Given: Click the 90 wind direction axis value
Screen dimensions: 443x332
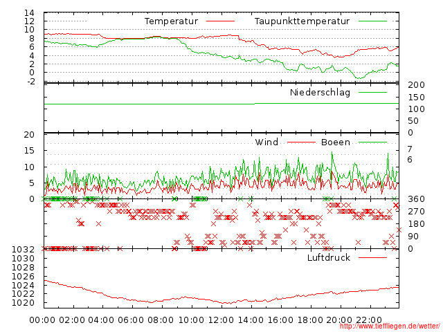Looking at the screenshot, I should [413, 237].
